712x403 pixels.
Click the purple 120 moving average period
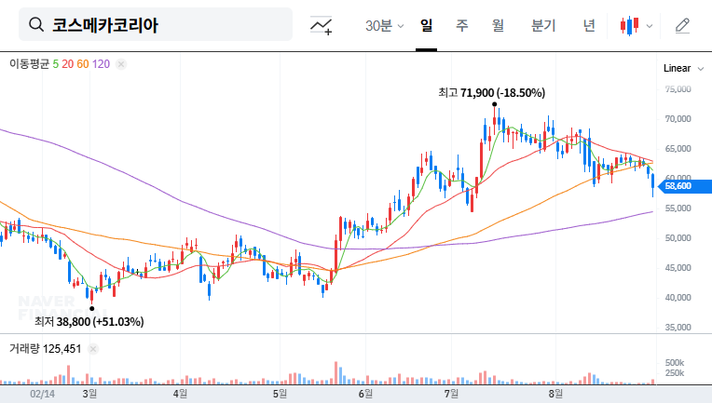pyautogui.click(x=101, y=64)
